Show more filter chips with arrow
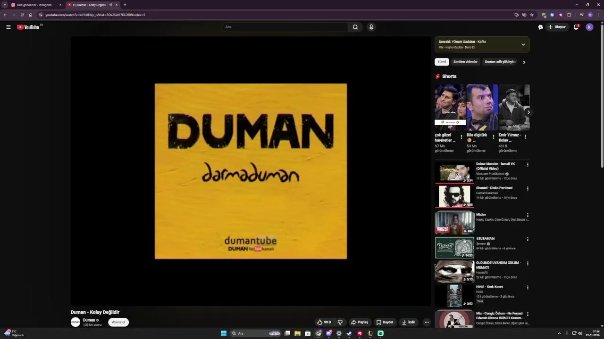The height and width of the screenshot is (339, 604). pyautogui.click(x=524, y=62)
